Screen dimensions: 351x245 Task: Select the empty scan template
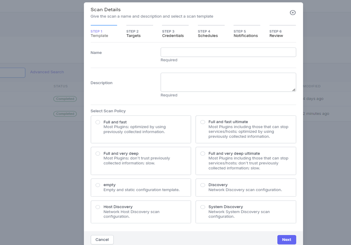click(x=98, y=185)
